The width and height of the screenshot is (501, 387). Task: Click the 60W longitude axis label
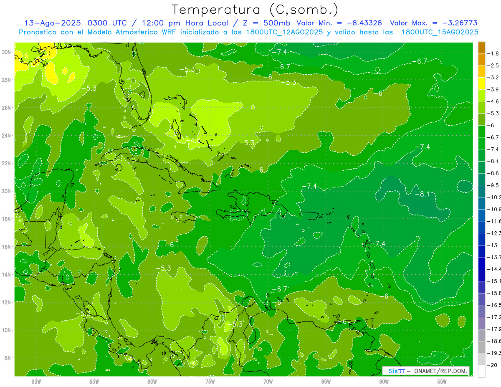pyautogui.click(x=384, y=382)
